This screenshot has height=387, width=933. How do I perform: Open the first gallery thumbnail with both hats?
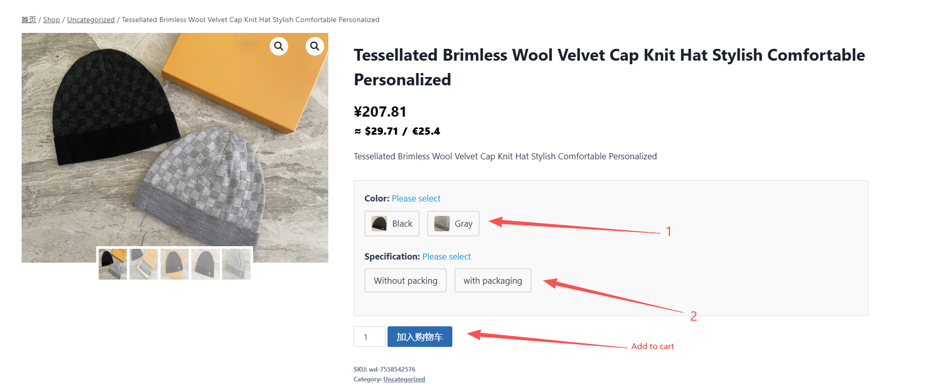click(113, 264)
